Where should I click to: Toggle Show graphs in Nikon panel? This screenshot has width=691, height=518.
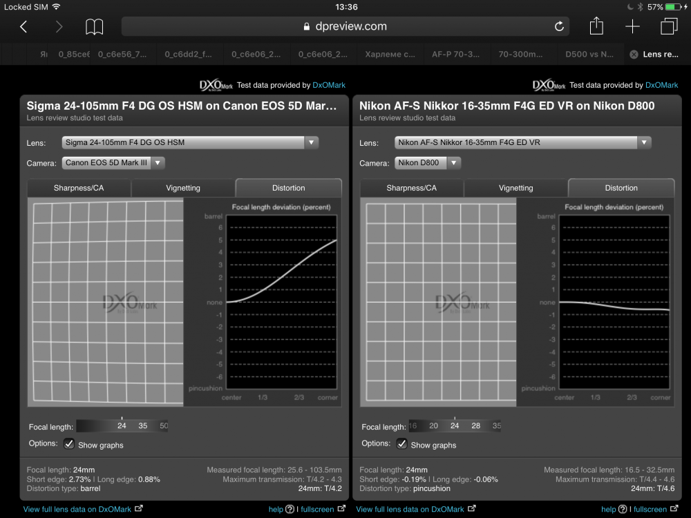[402, 443]
